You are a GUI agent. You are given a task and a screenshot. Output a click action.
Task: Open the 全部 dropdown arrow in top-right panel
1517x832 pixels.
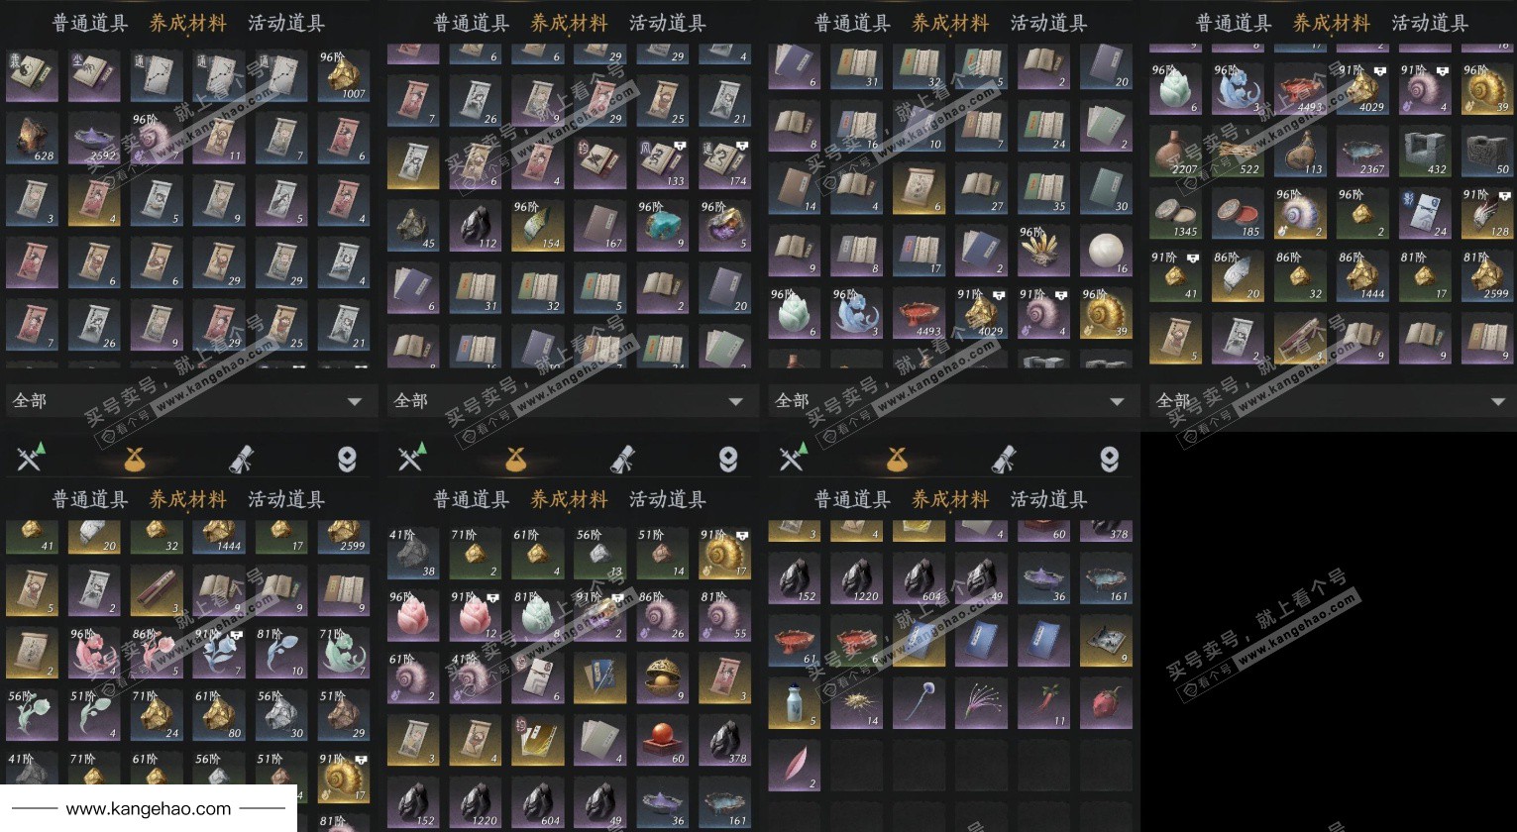tap(1497, 402)
